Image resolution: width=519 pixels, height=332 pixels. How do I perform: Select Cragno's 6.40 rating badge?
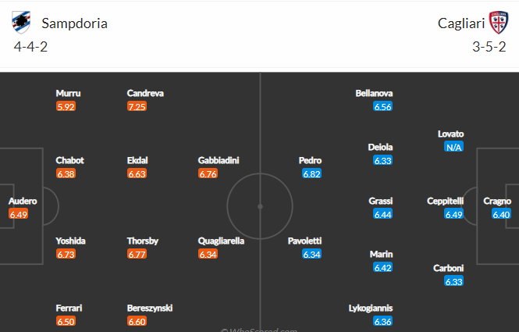click(x=501, y=214)
